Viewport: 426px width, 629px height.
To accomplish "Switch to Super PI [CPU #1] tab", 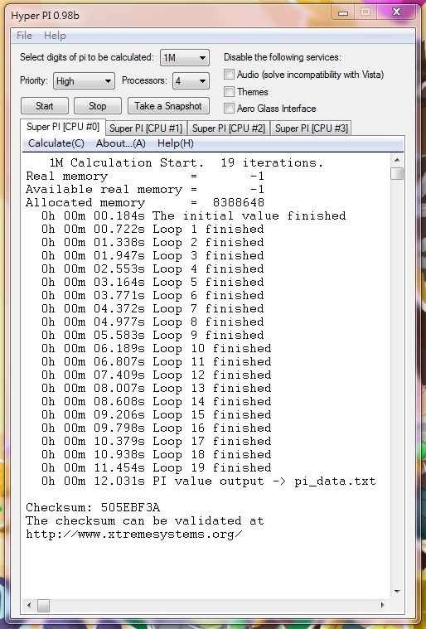I will click(146, 128).
